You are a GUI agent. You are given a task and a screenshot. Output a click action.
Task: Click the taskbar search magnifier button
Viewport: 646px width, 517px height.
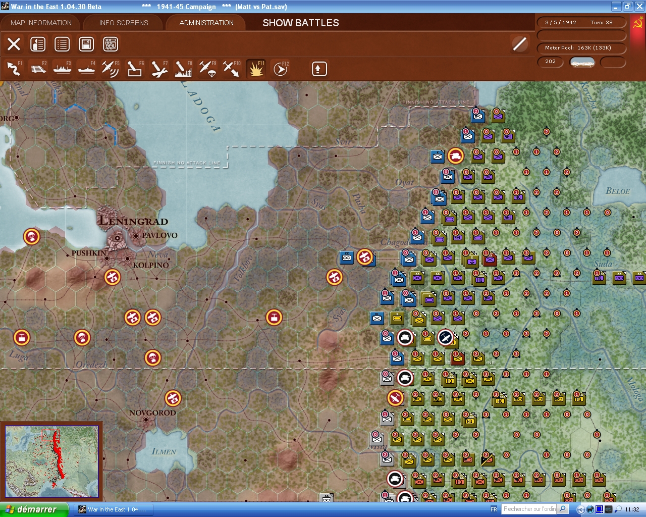(562, 509)
